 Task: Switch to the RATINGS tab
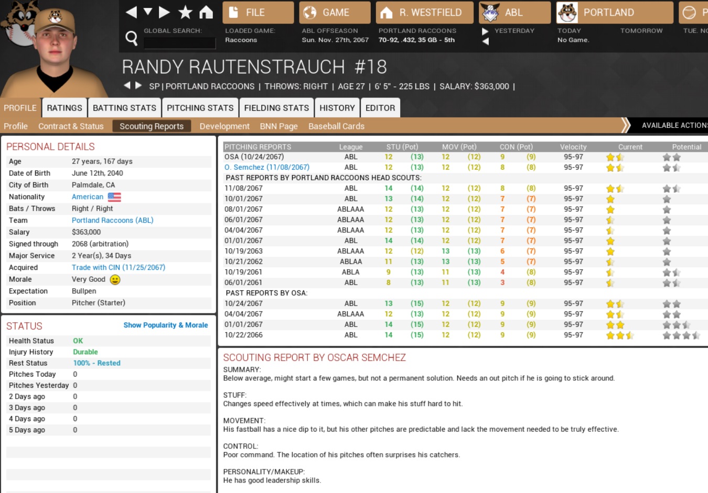[x=65, y=108]
